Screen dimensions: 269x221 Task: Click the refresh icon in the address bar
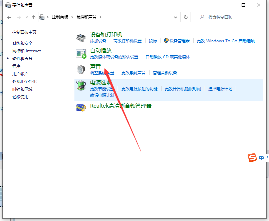tap(186, 17)
